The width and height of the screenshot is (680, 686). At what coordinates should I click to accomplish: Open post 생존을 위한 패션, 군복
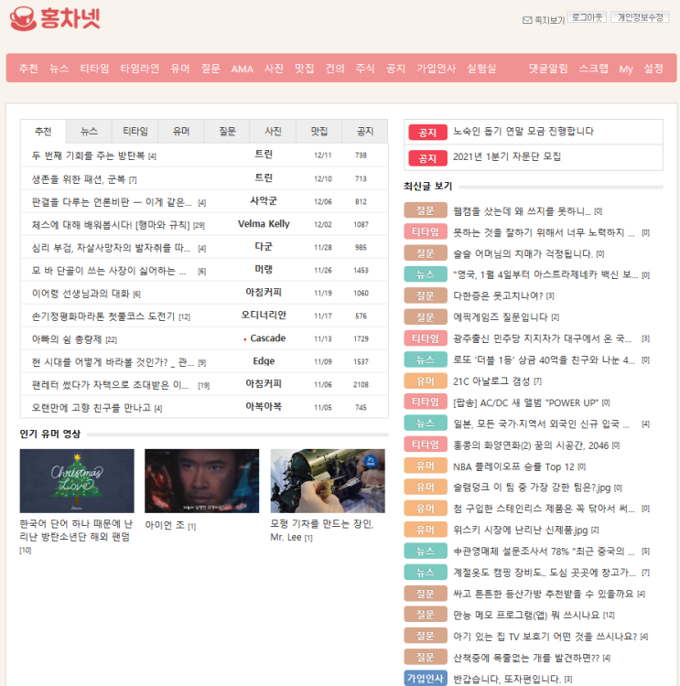(x=79, y=179)
